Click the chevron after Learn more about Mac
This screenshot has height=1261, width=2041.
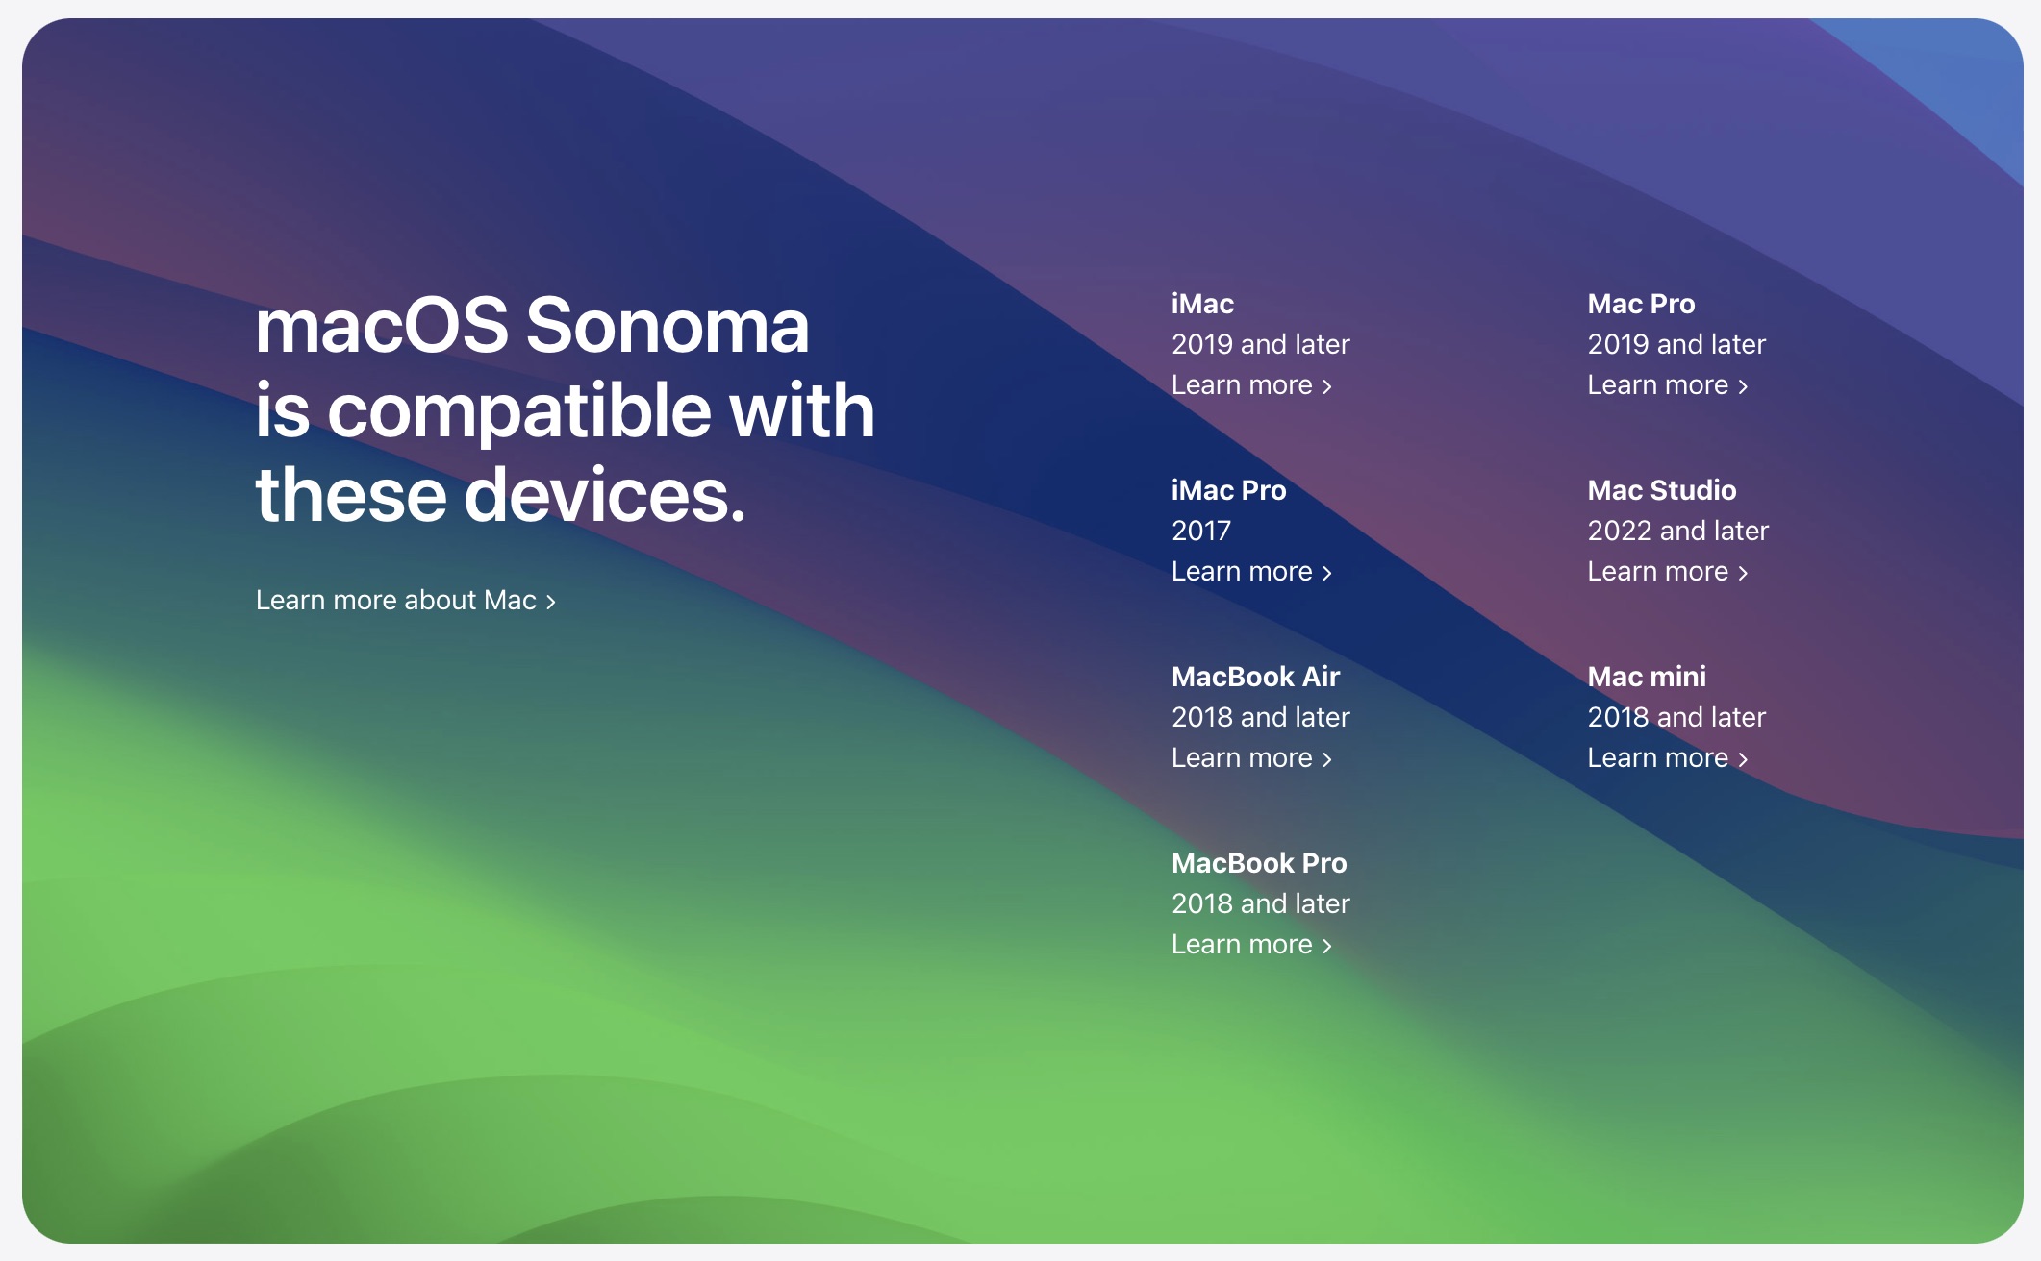tap(551, 602)
